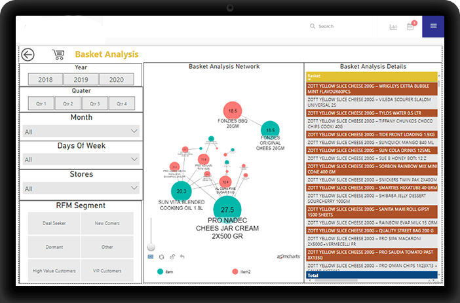Viewport: 460px width, 303px height.
Task: Click the shopping cart icon
Action: (x=58, y=54)
